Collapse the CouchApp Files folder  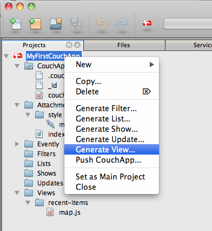point(17,66)
